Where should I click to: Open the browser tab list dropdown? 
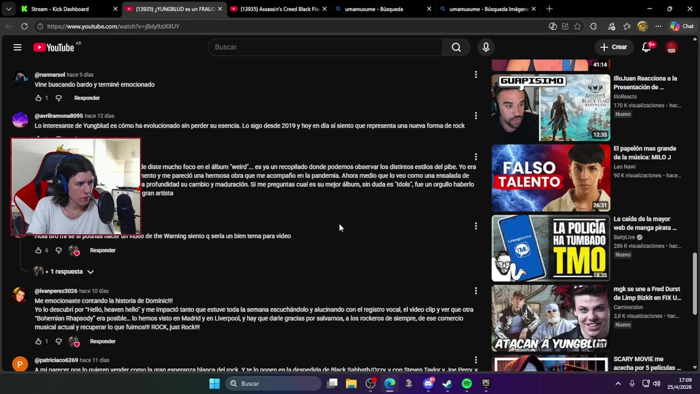click(8, 9)
